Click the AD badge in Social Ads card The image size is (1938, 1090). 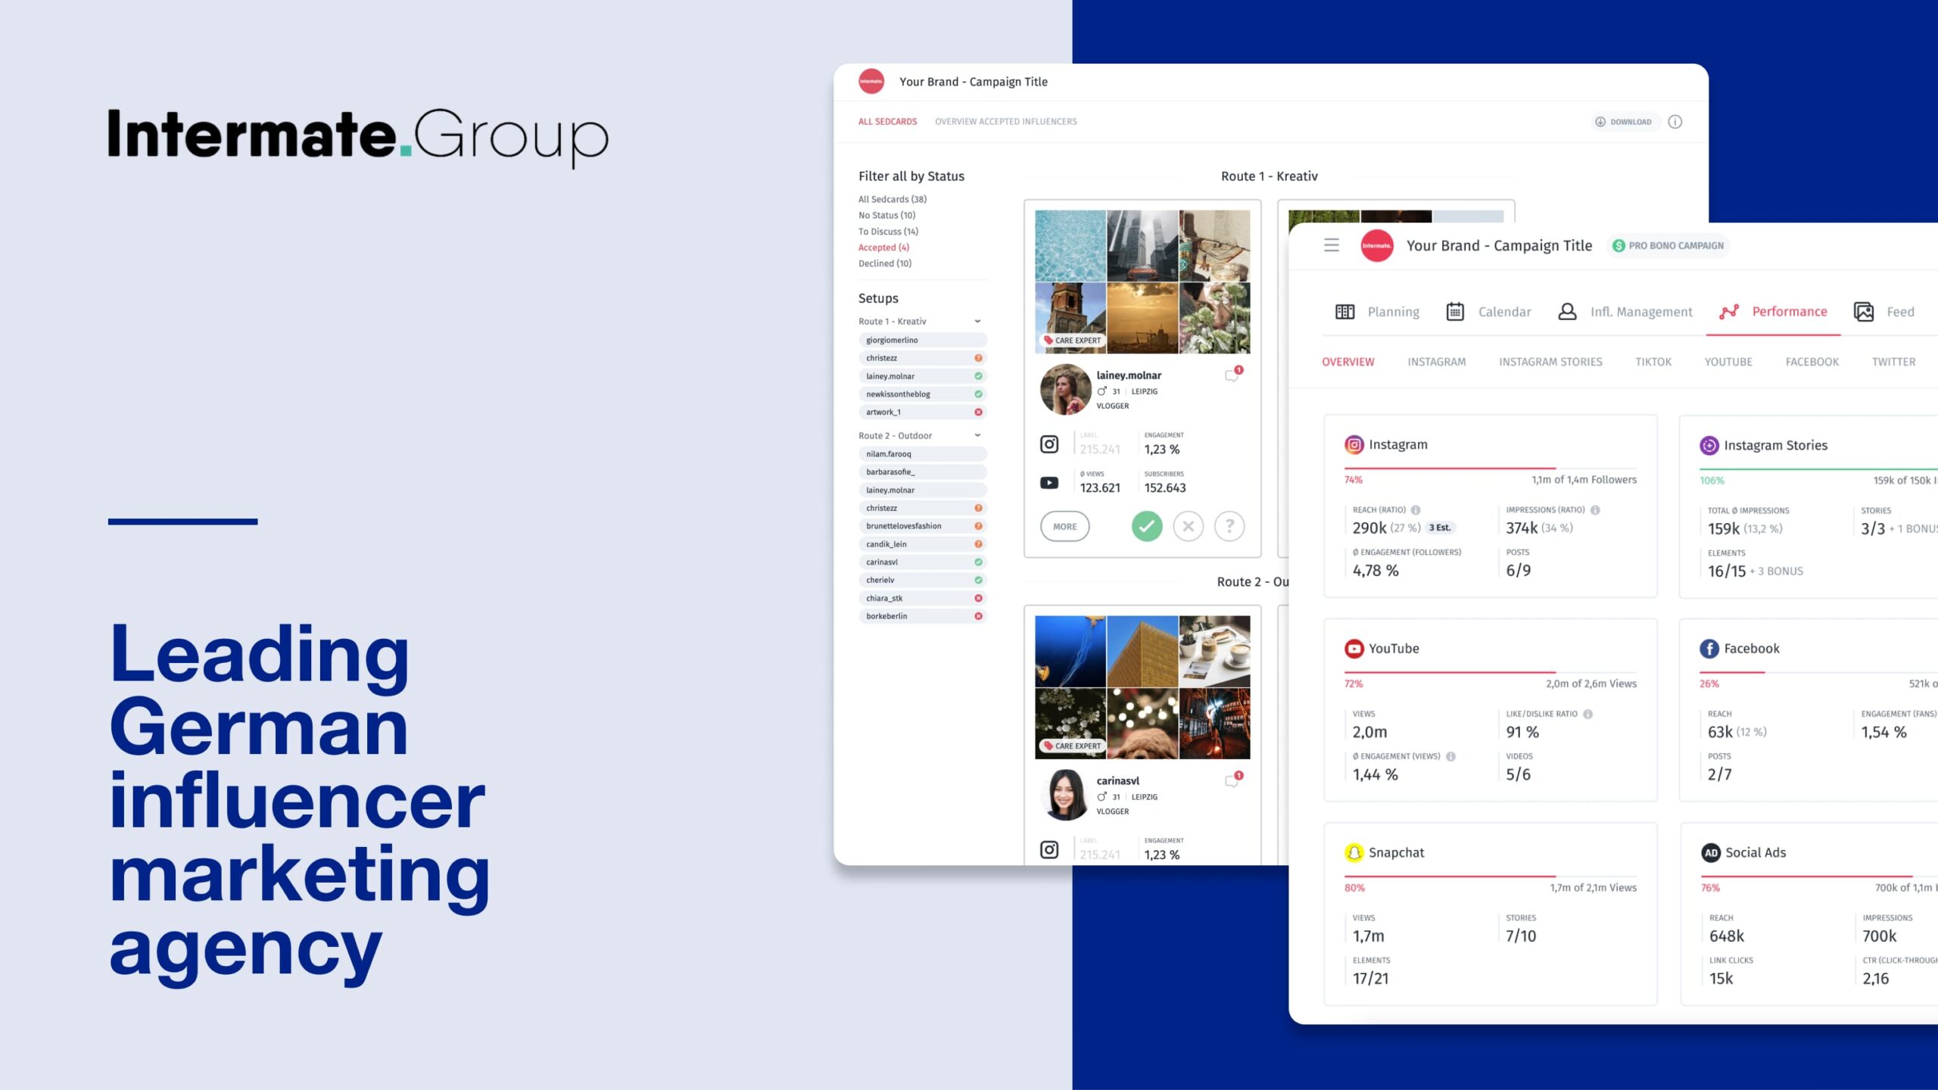coord(1711,853)
